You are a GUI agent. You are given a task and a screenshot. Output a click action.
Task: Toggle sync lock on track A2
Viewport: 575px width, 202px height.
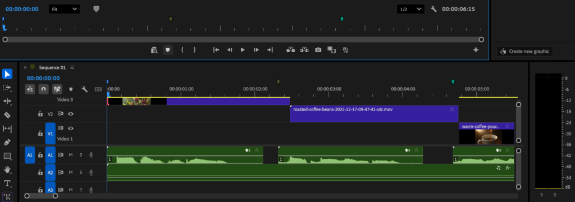61,172
